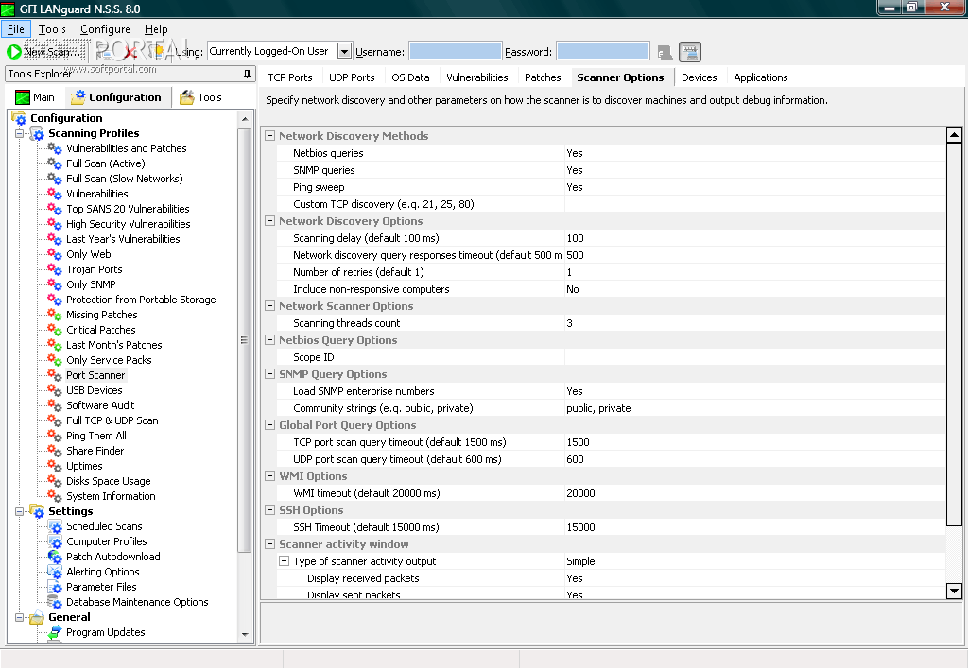This screenshot has width=968, height=669.
Task: Click the options grid scroll down arrow
Action: point(954,591)
